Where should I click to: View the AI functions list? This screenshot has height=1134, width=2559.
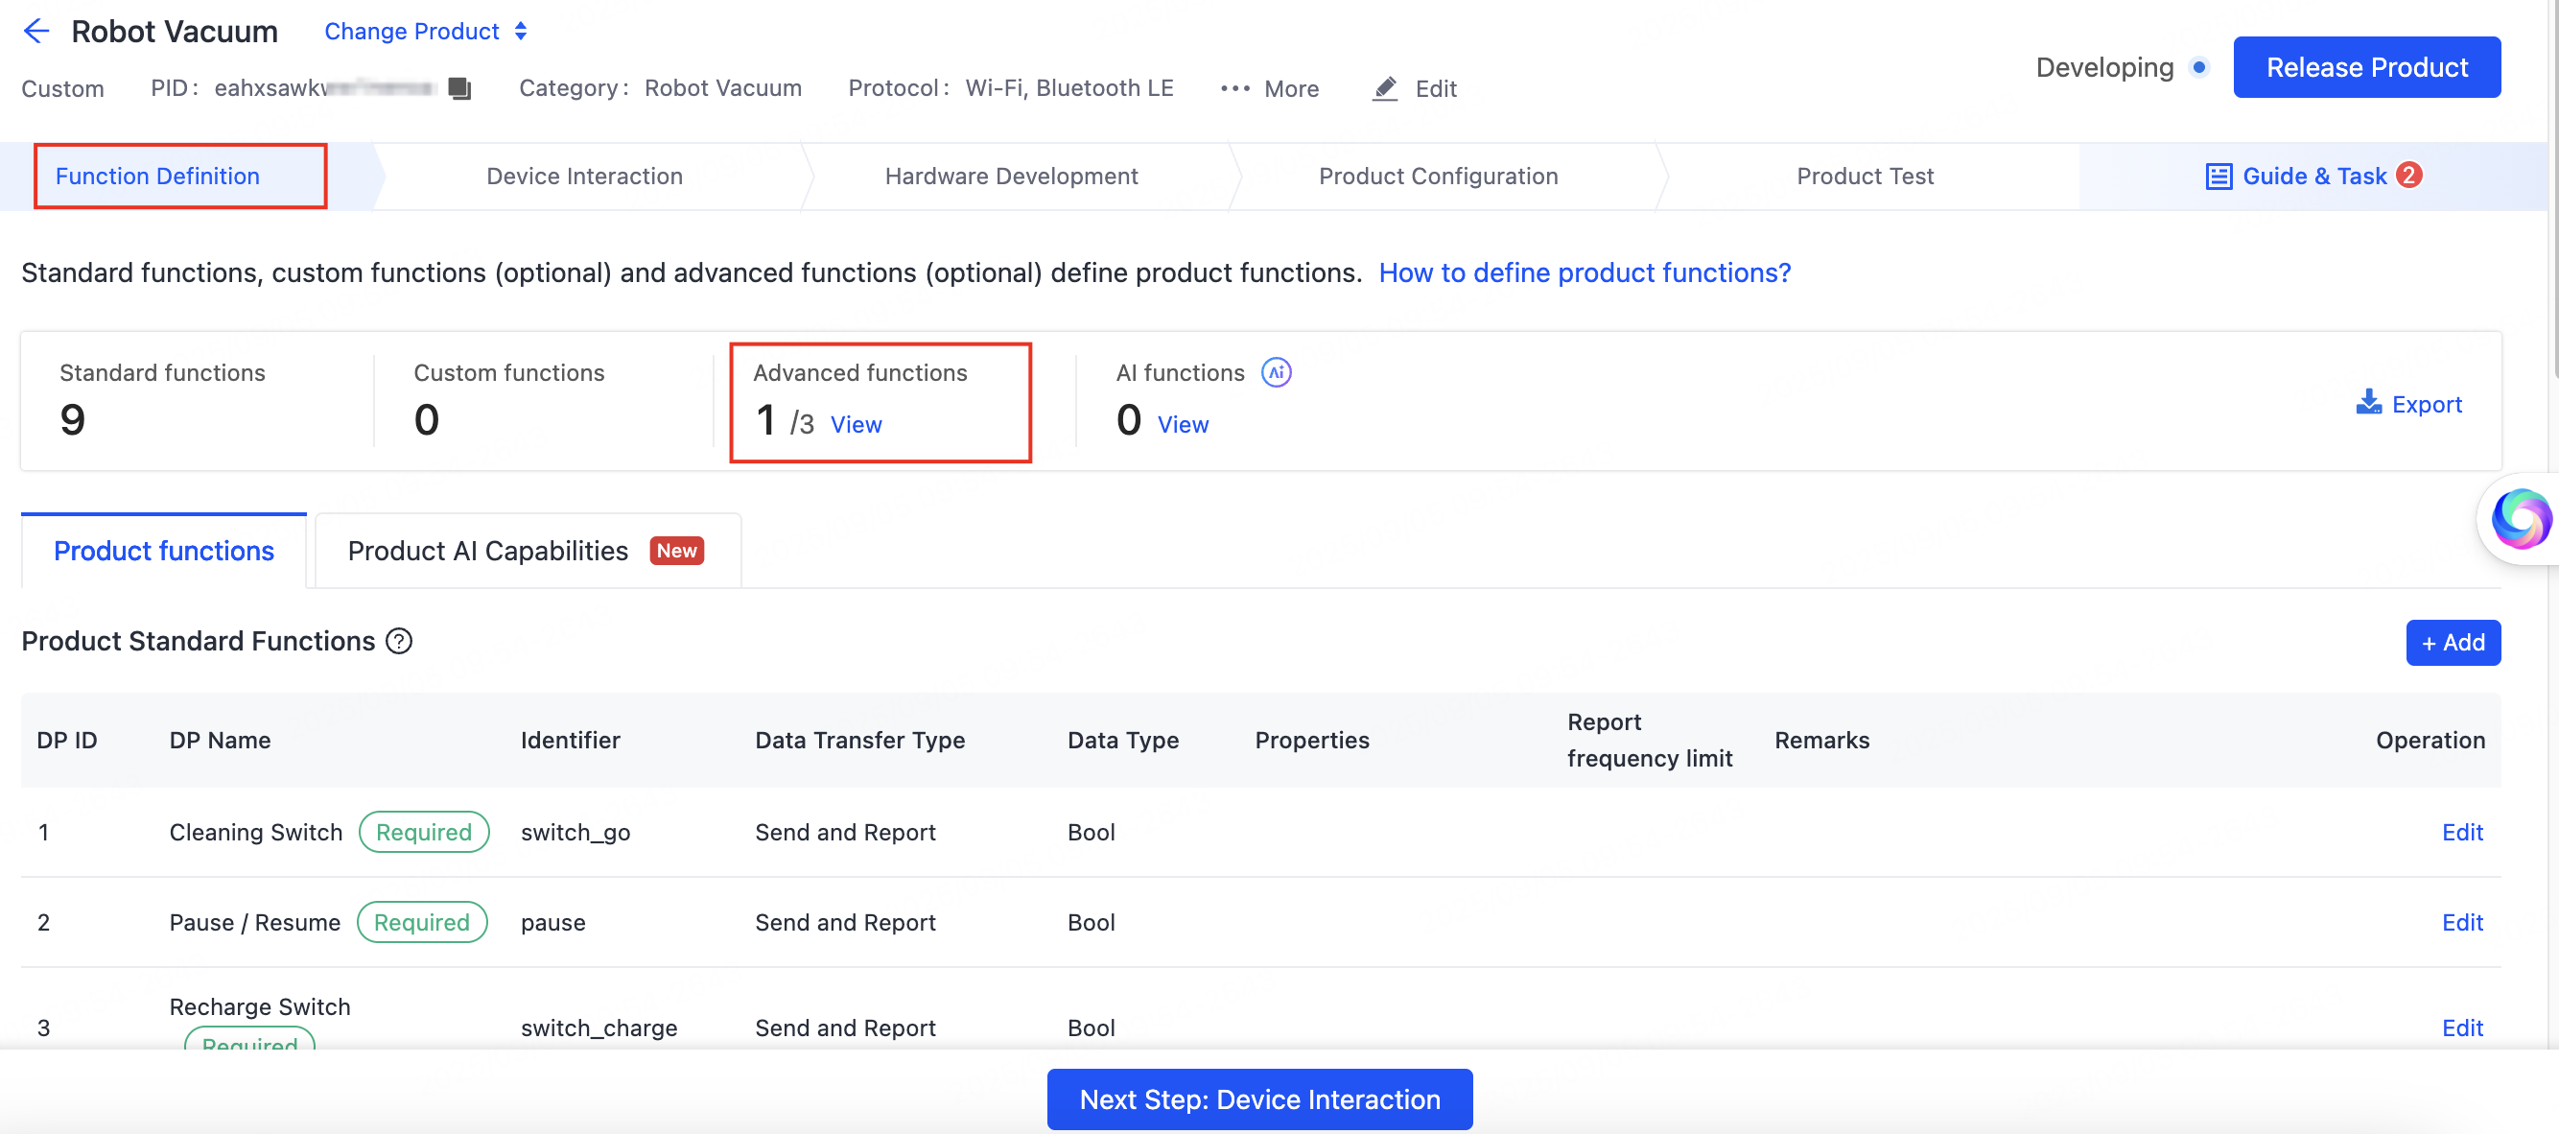[1182, 424]
